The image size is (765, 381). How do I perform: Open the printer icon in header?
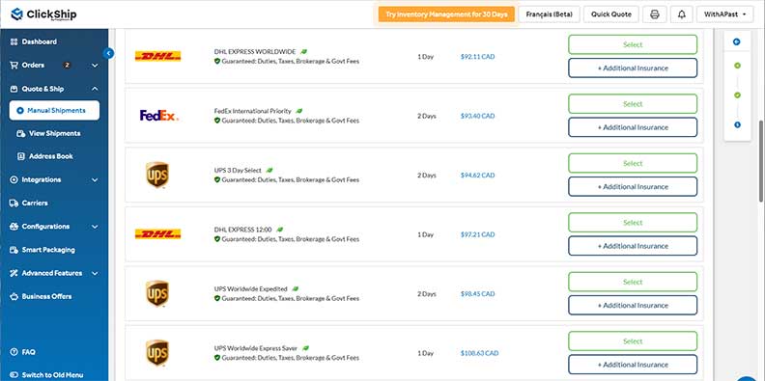pyautogui.click(x=655, y=14)
